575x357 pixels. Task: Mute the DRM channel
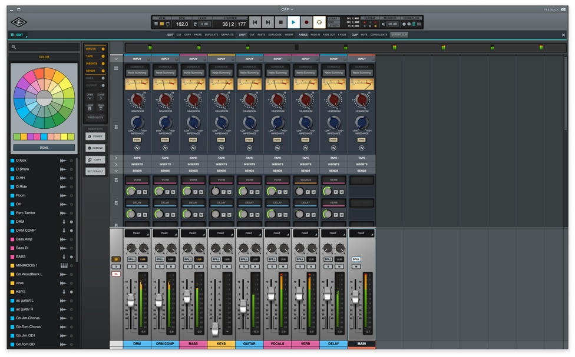pyautogui.click(x=143, y=266)
